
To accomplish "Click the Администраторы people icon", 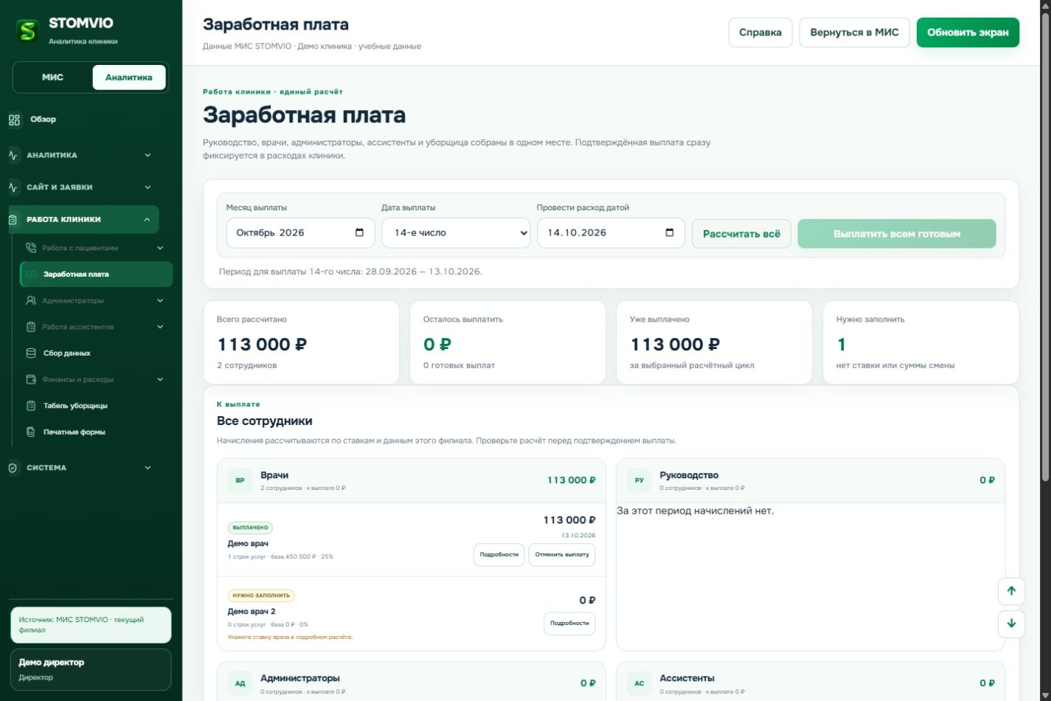I will [31, 300].
